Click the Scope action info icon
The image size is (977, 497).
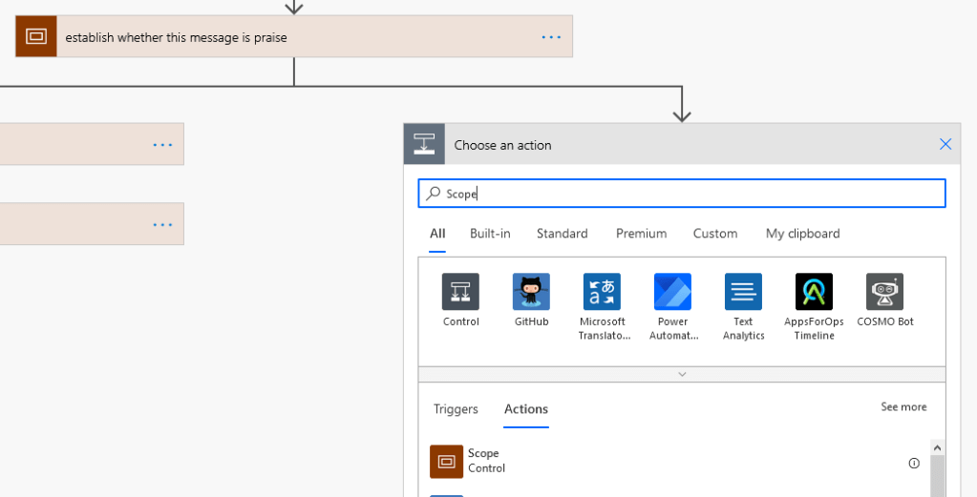[x=914, y=463]
